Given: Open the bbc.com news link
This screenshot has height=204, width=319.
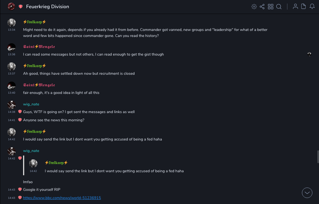Looking at the screenshot, I should click(62, 198).
